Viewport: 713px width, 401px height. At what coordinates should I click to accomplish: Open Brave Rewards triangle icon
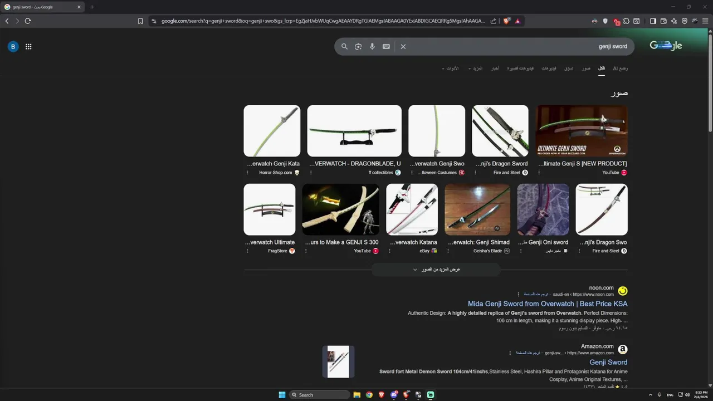[x=517, y=21]
